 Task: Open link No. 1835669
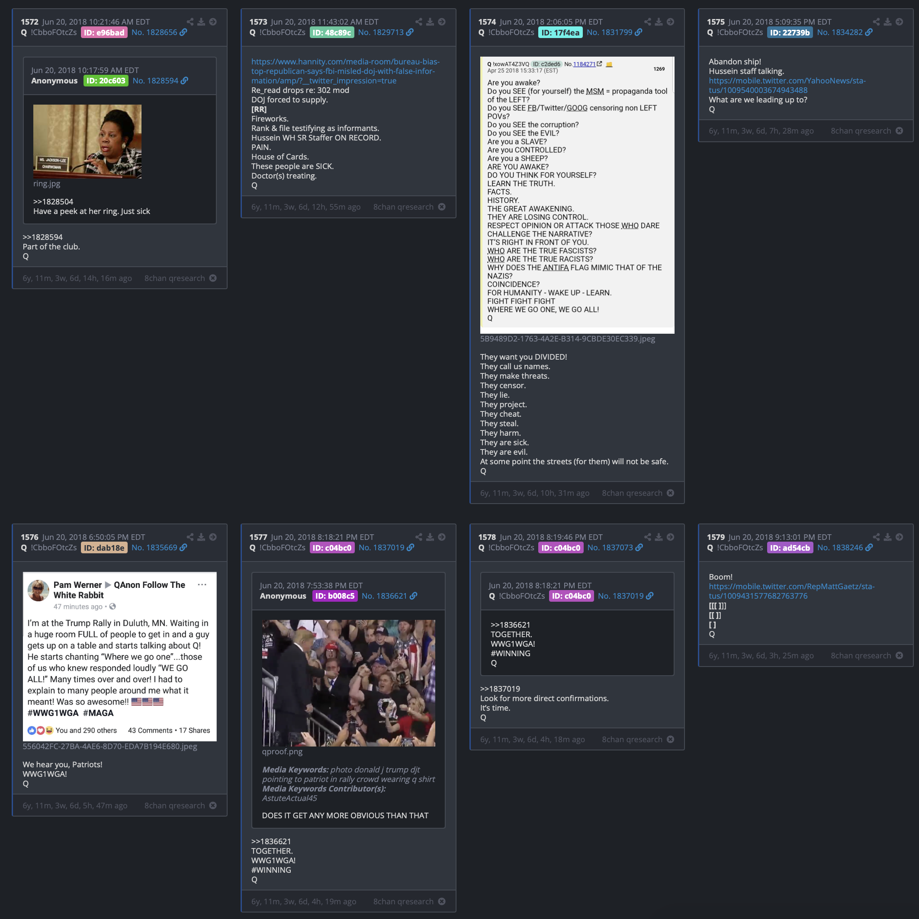159,548
